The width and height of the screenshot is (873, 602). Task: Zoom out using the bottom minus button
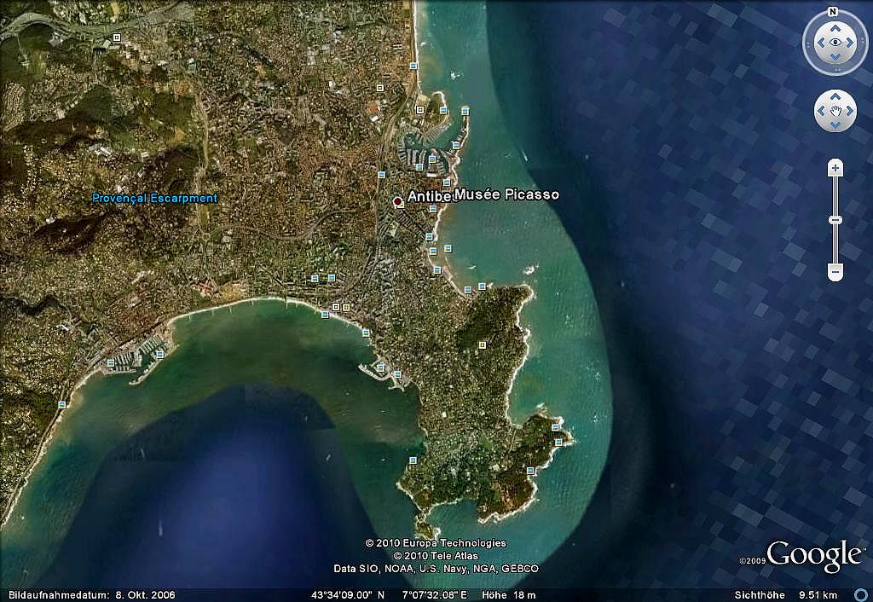(x=835, y=272)
